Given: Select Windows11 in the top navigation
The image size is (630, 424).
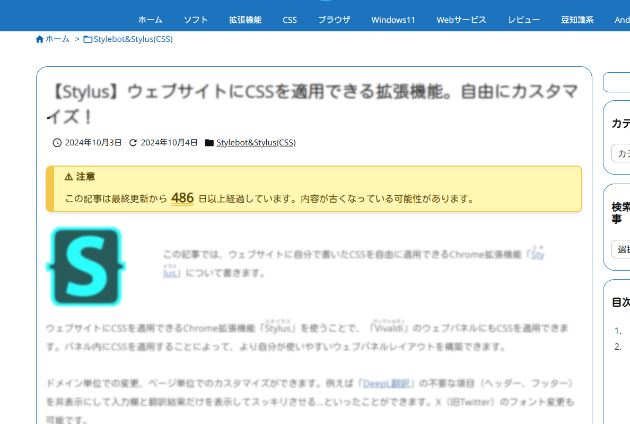Looking at the screenshot, I should 393,20.
